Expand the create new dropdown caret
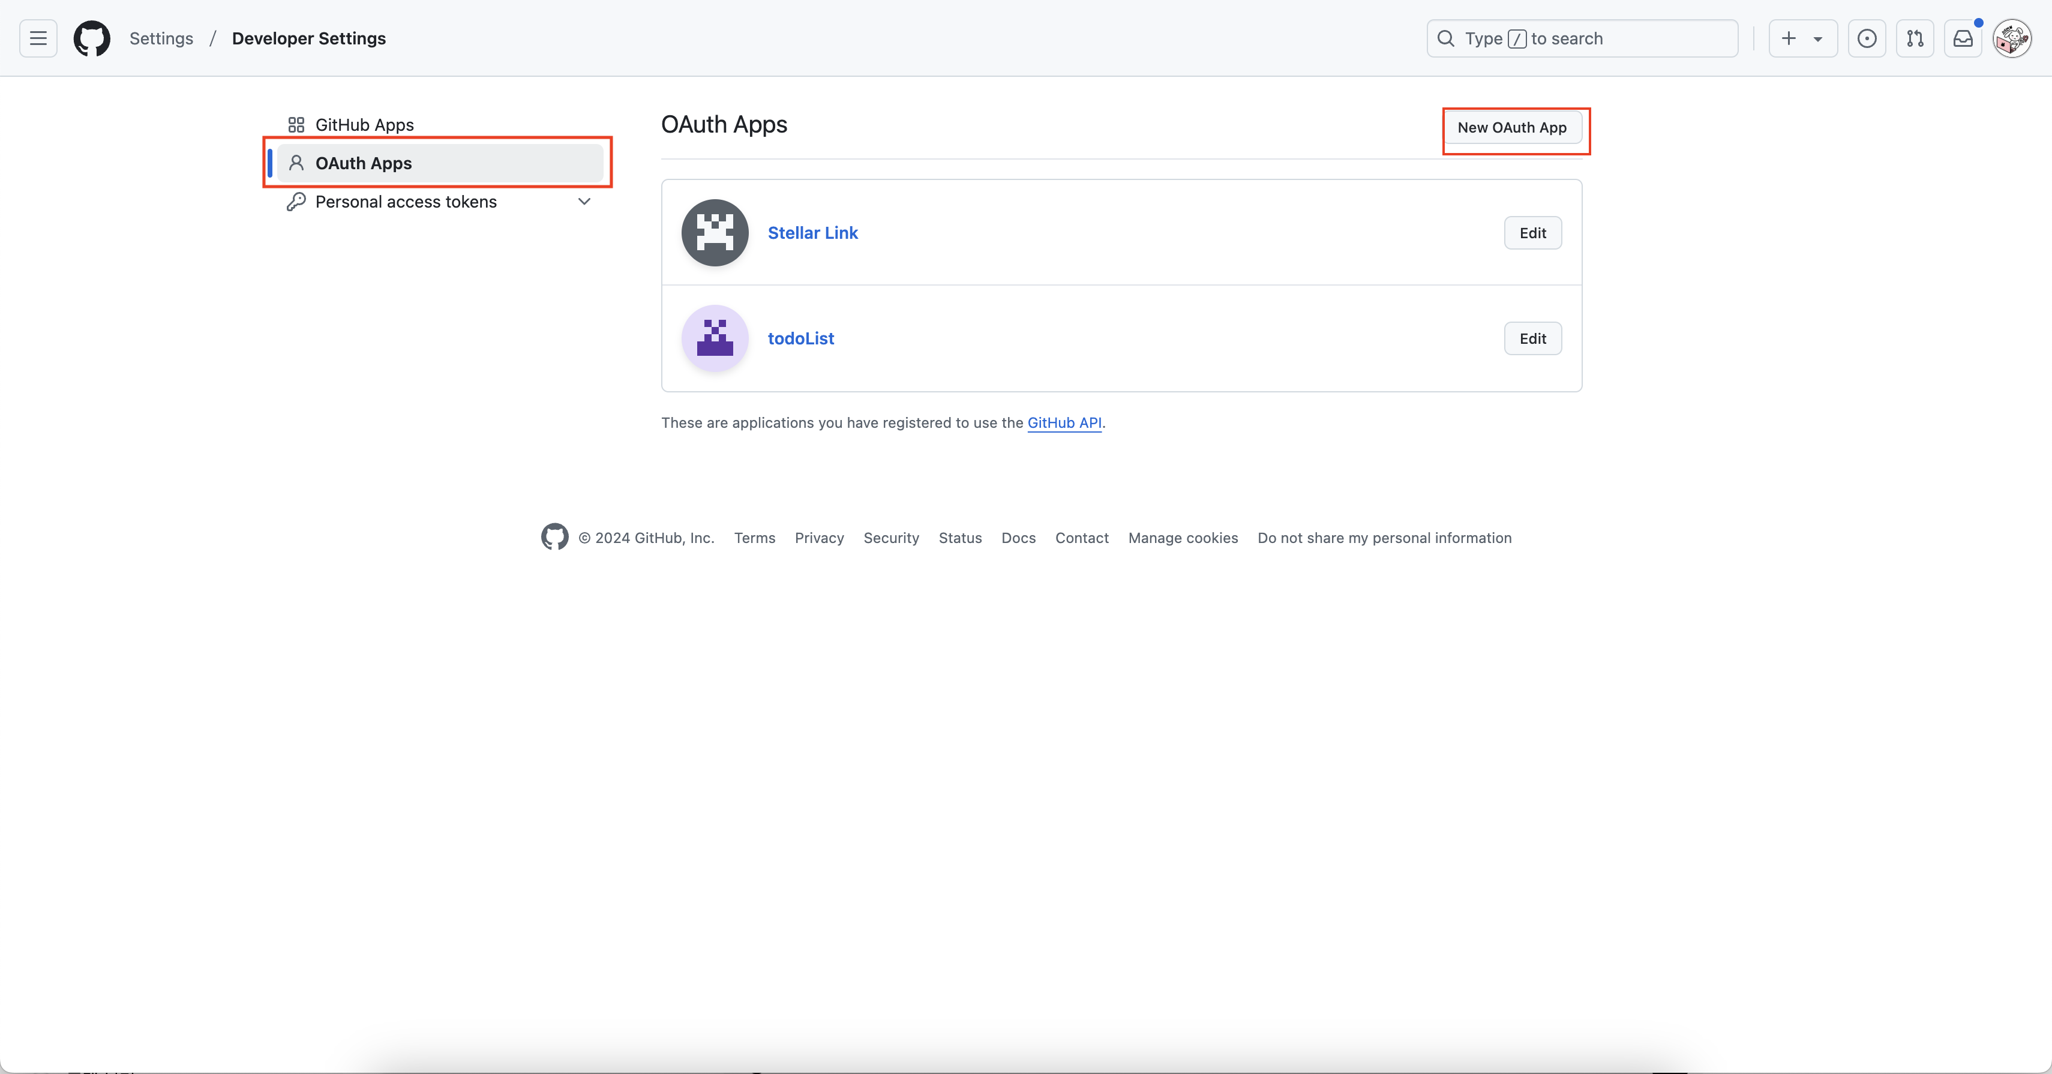The width and height of the screenshot is (2052, 1074). point(1819,38)
